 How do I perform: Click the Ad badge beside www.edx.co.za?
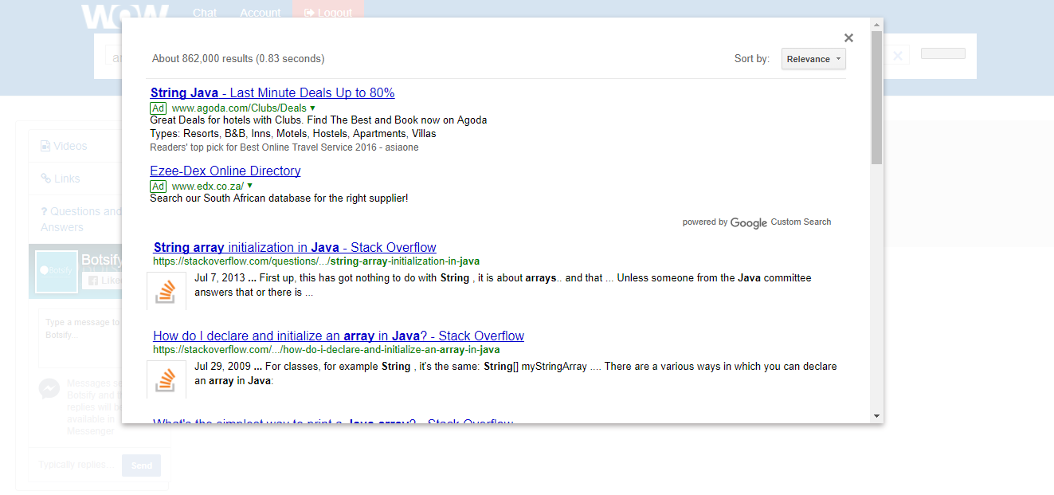point(159,186)
